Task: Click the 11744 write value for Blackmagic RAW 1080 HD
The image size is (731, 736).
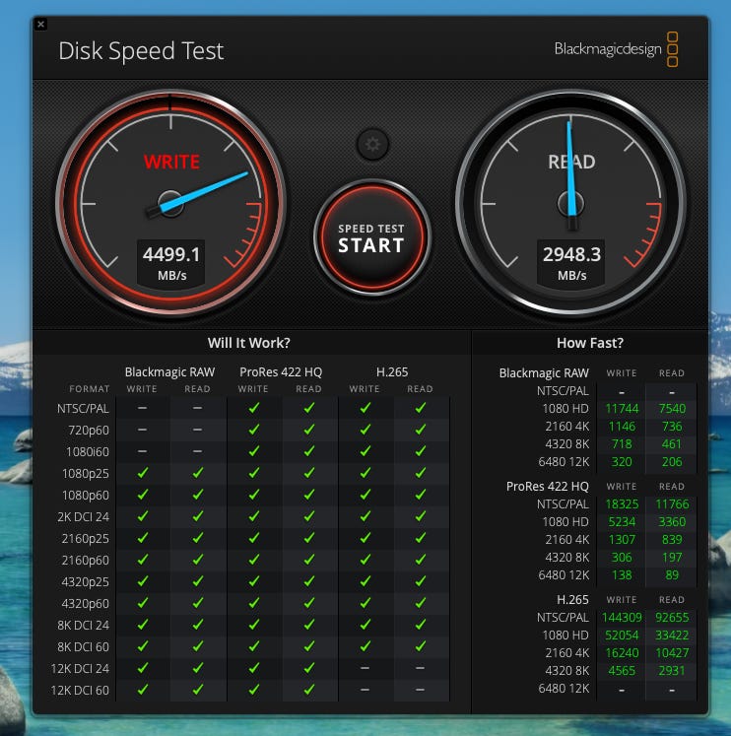Action: [622, 409]
